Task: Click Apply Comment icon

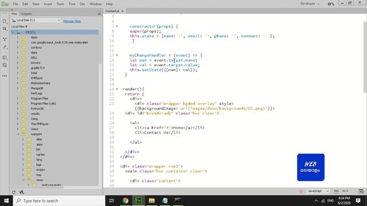Action: tap(5, 57)
